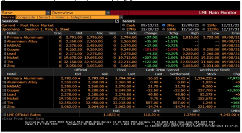This screenshot has width=242, height=133.
Task: Select the Zinc row in the top table
Action: [x=120, y=66]
